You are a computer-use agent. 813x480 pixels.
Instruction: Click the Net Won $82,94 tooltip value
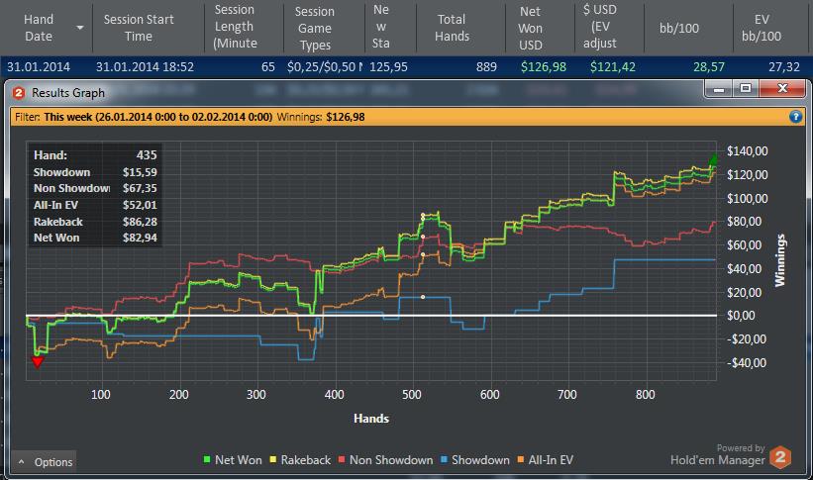[x=140, y=238]
